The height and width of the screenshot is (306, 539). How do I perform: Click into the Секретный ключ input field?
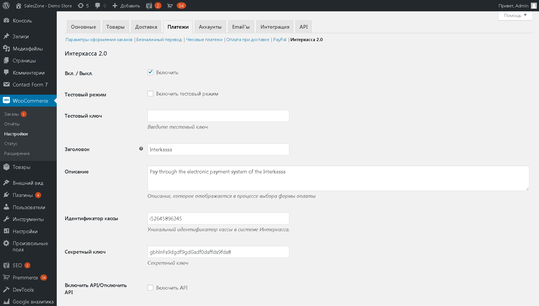click(x=218, y=252)
